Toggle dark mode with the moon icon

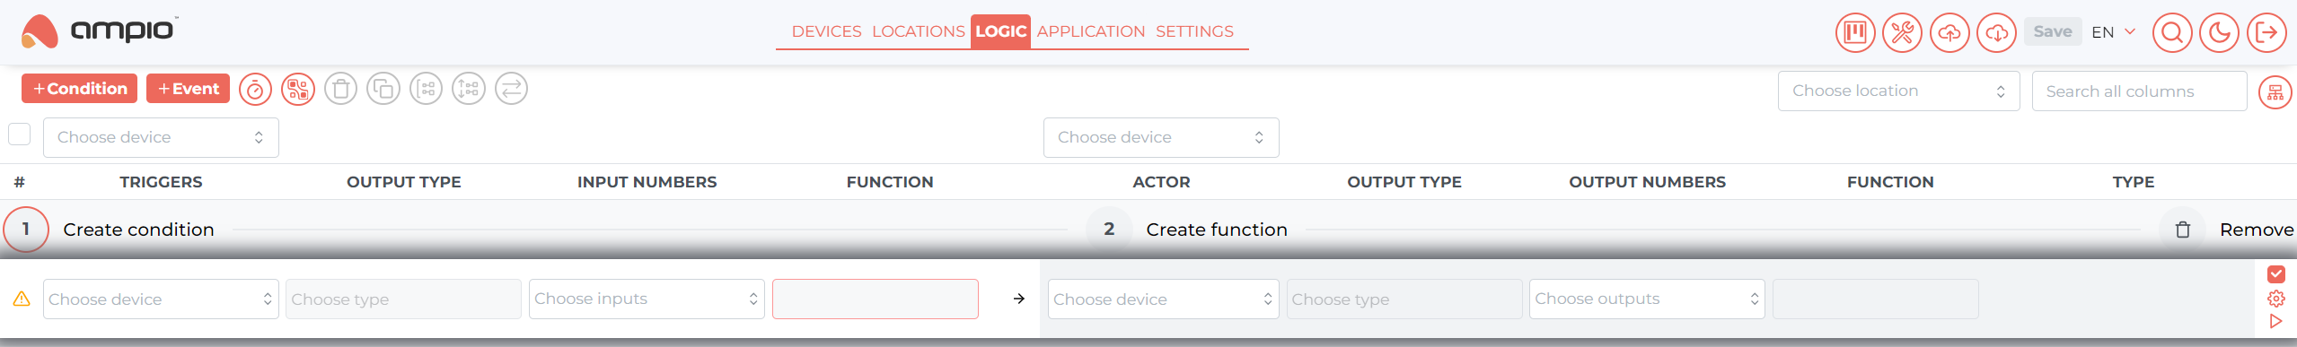[x=2220, y=33]
